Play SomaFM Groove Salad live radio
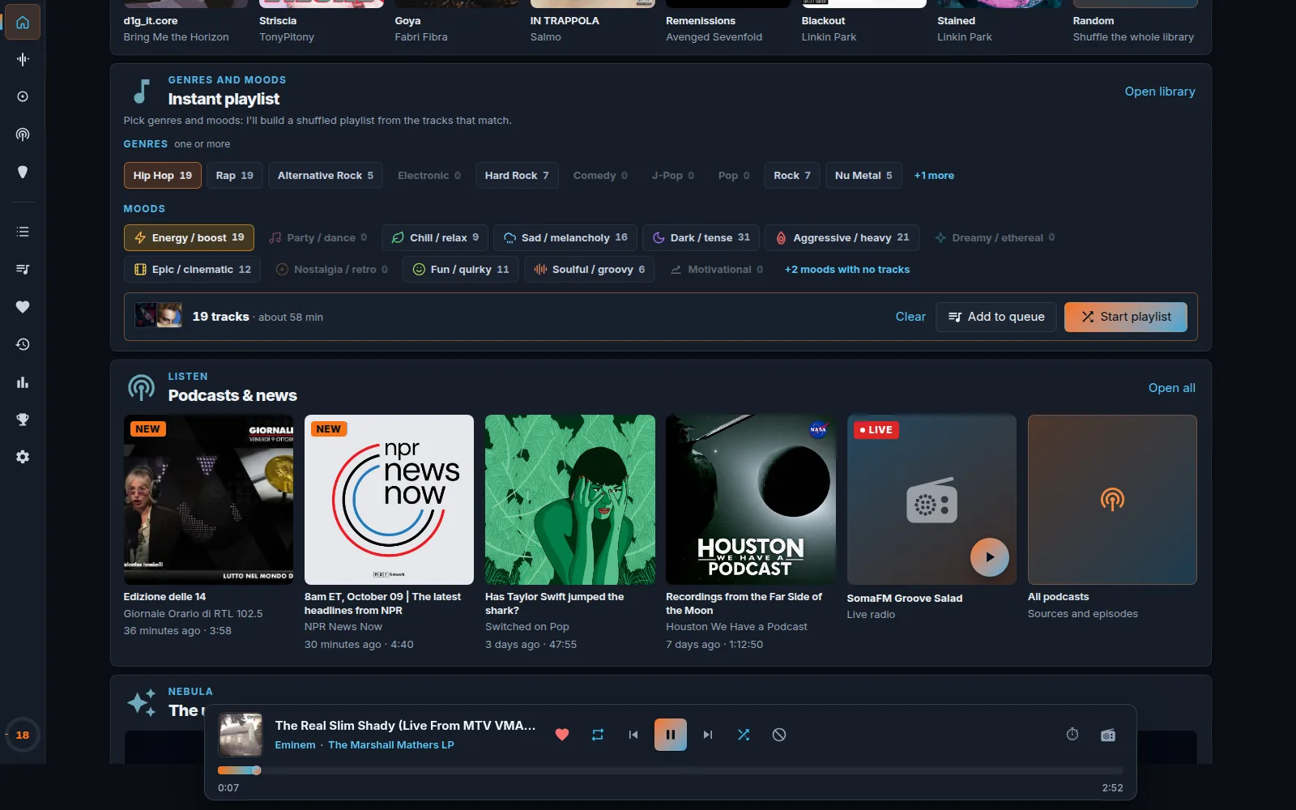1296x810 pixels. tap(990, 557)
